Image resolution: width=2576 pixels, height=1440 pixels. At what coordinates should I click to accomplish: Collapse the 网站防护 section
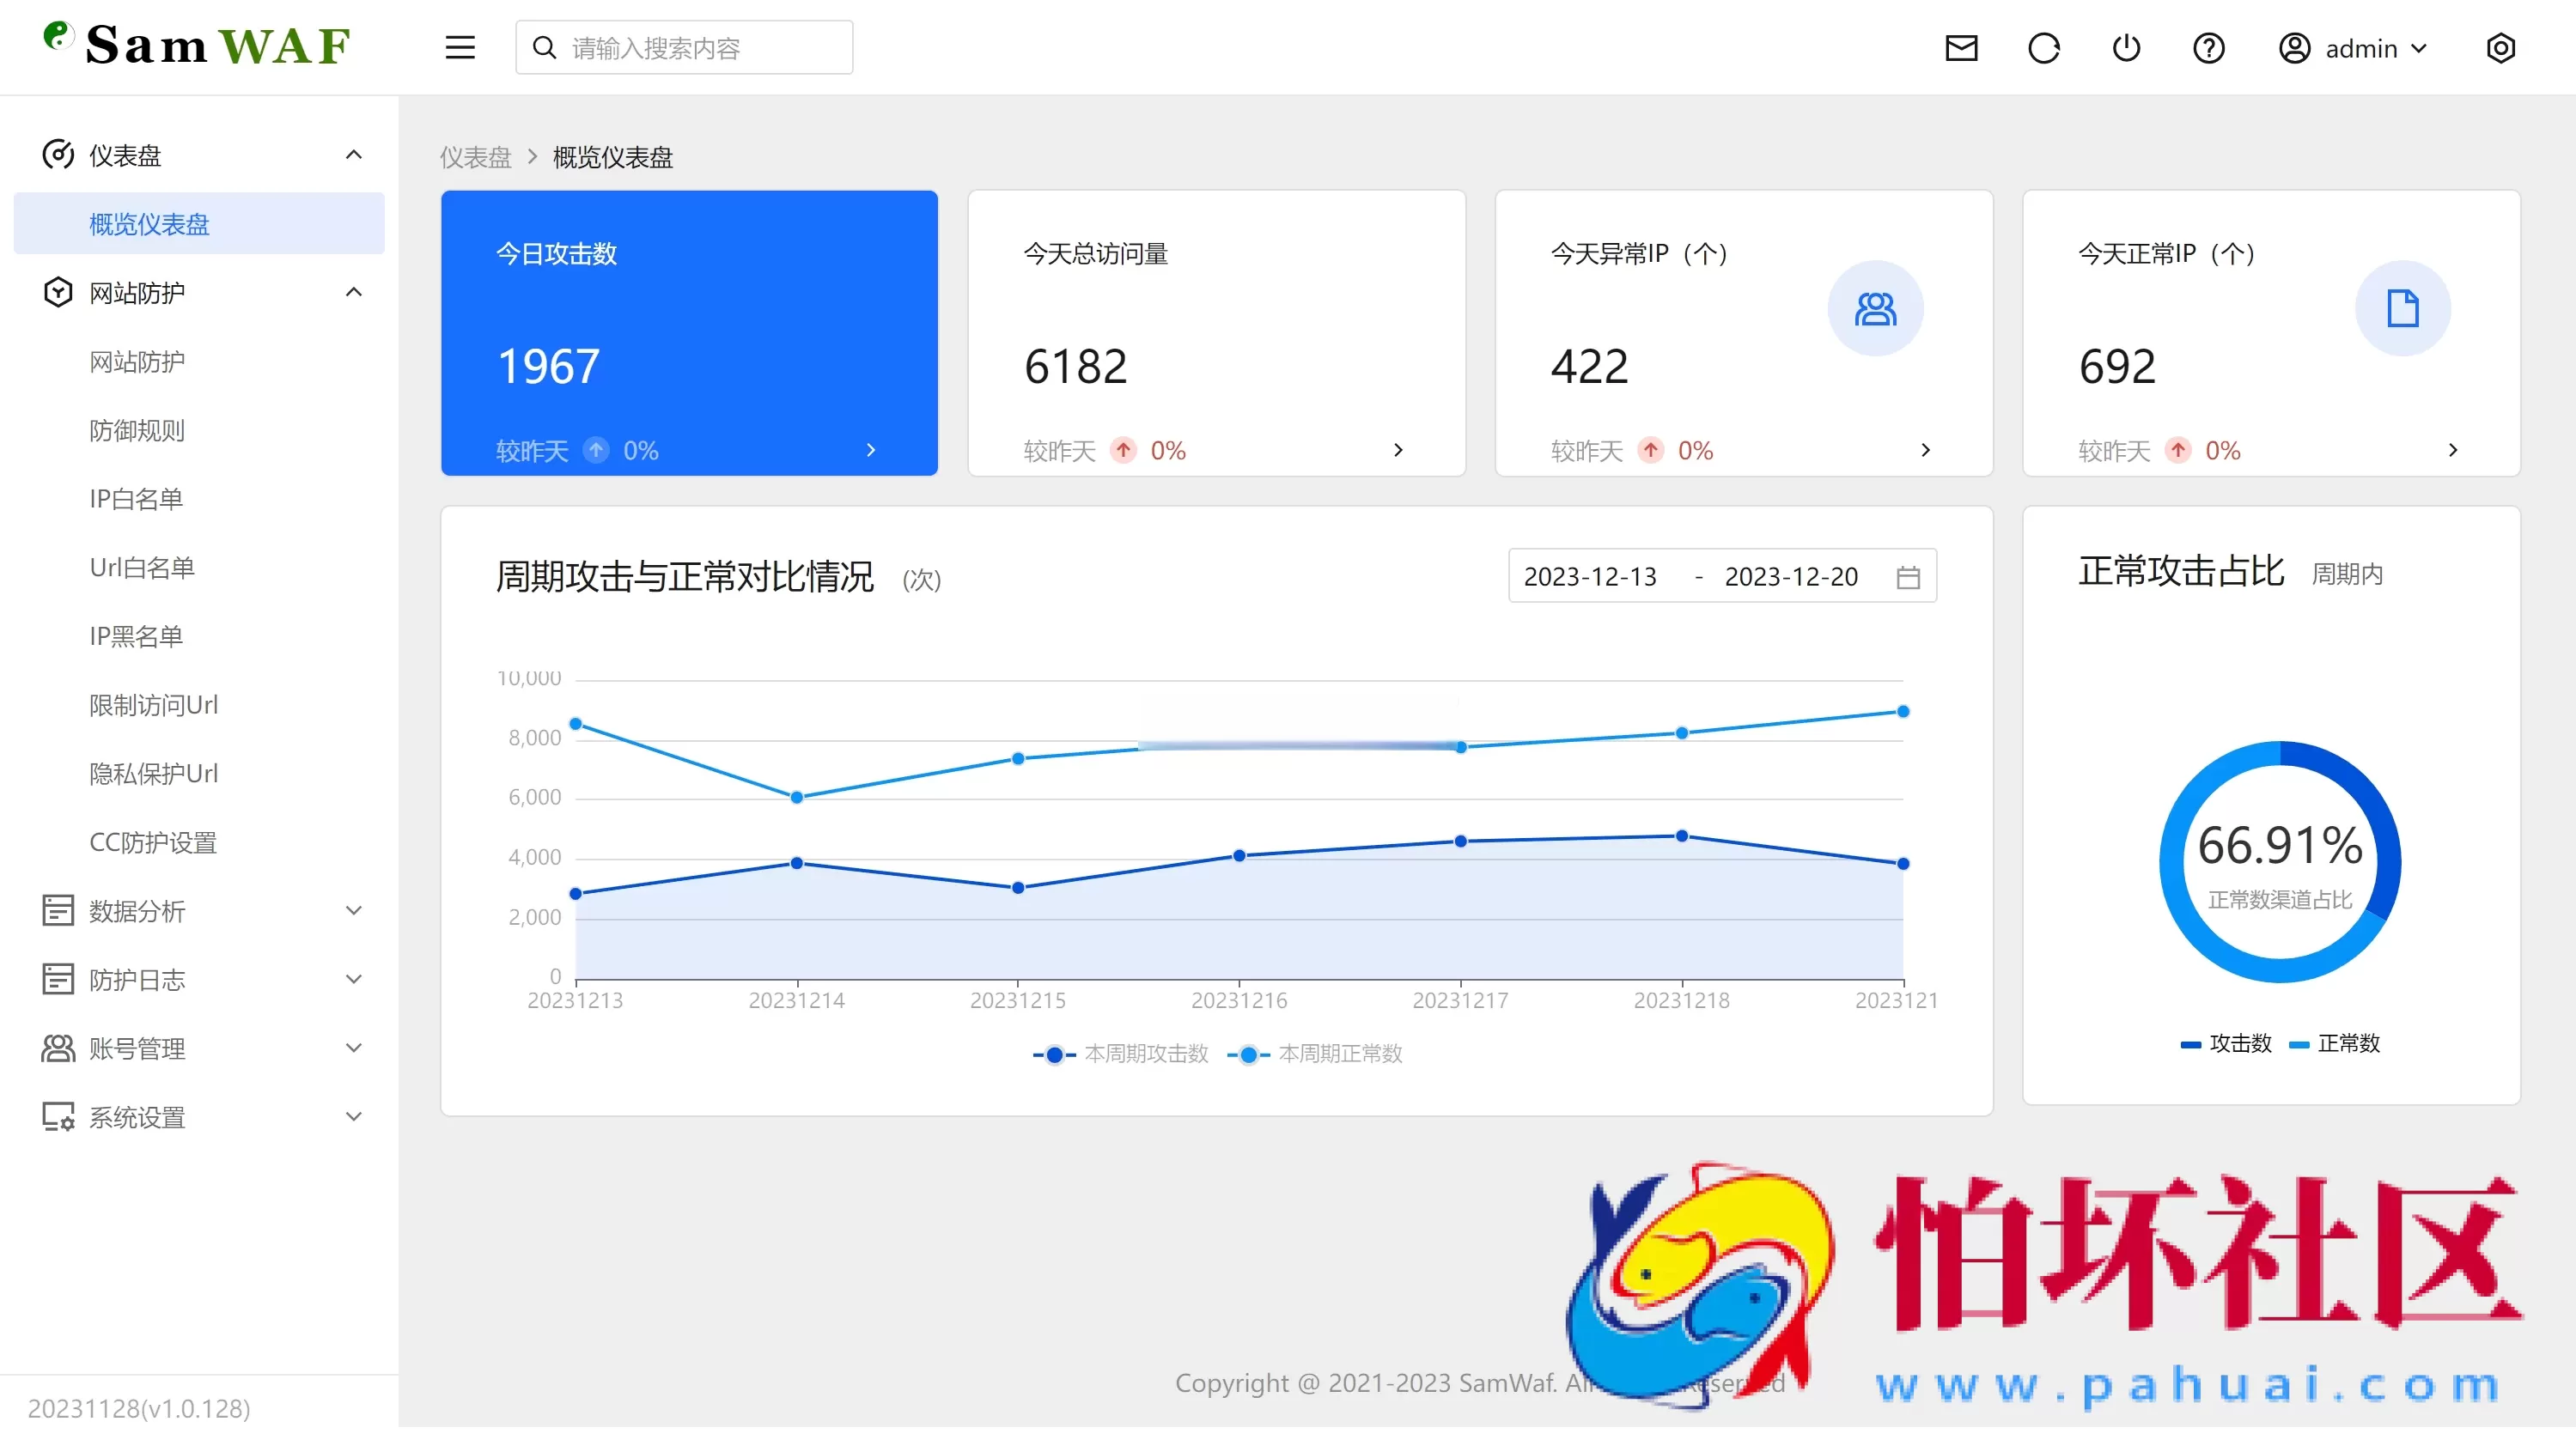point(353,290)
